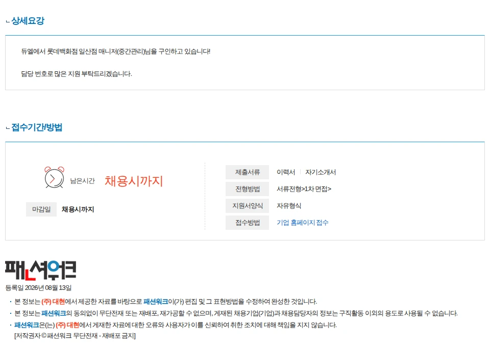490x349 pixels.
Task: Click the 패션워크 logo
Action: coord(41,270)
